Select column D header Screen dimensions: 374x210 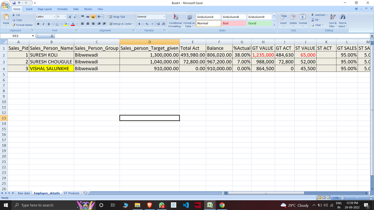[x=149, y=42]
